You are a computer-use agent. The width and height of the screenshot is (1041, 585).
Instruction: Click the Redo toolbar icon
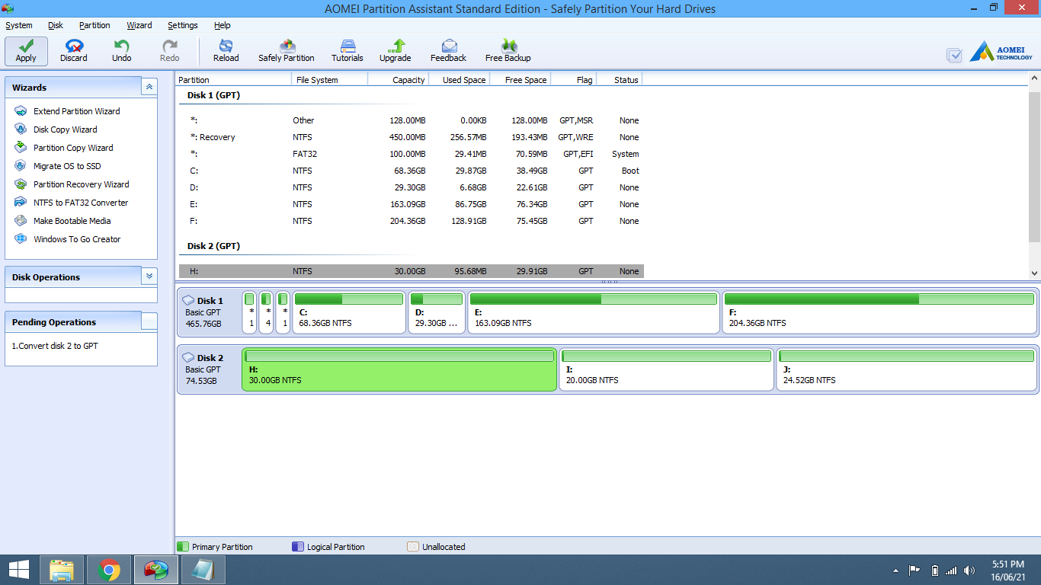point(170,51)
